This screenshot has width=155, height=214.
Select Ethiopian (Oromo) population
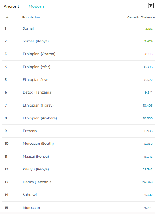click(79, 54)
